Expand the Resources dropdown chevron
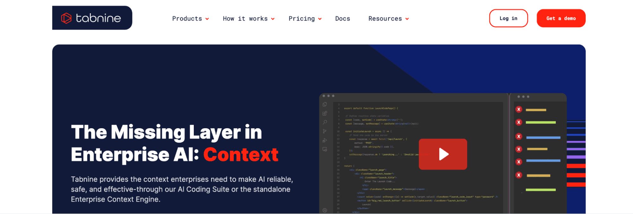Image resolution: width=633 pixels, height=214 pixels. pyautogui.click(x=407, y=19)
